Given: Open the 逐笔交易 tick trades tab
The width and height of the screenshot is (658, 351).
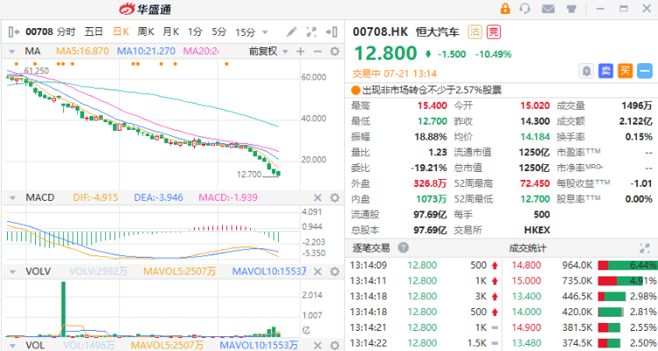Looking at the screenshot, I should coord(371,248).
